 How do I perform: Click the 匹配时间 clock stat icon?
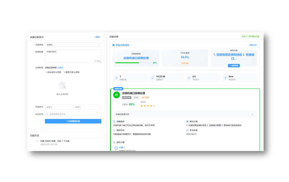click(x=153, y=78)
